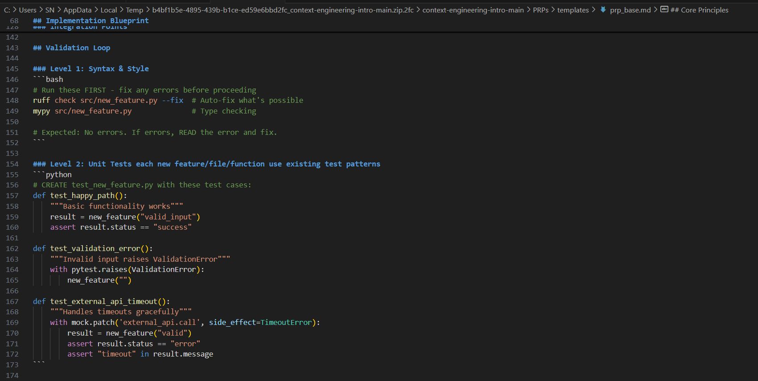Click the new_feature("") call on line 165
This screenshot has height=381, width=758.
pos(99,280)
